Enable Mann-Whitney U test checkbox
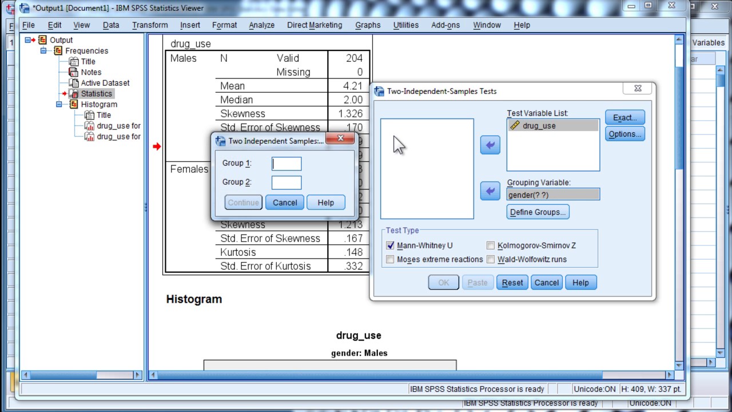Viewport: 732px width, 412px height. (x=390, y=245)
